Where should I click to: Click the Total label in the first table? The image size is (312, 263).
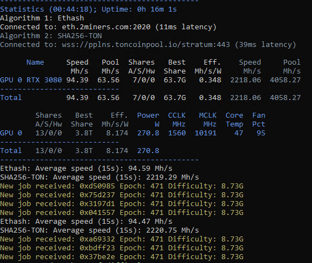click(x=11, y=98)
